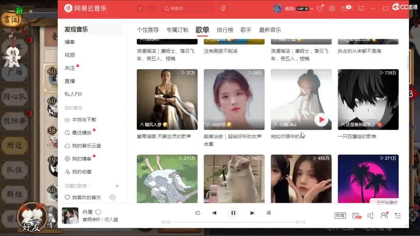Seek on the song progress bar
Image resolution: width=420 pixels, height=236 pixels.
(234, 222)
